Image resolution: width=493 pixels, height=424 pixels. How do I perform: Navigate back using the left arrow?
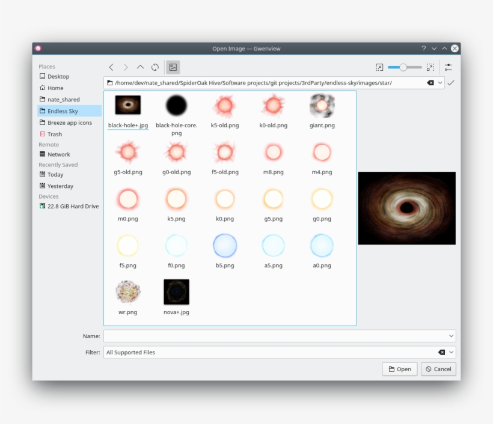coord(111,67)
